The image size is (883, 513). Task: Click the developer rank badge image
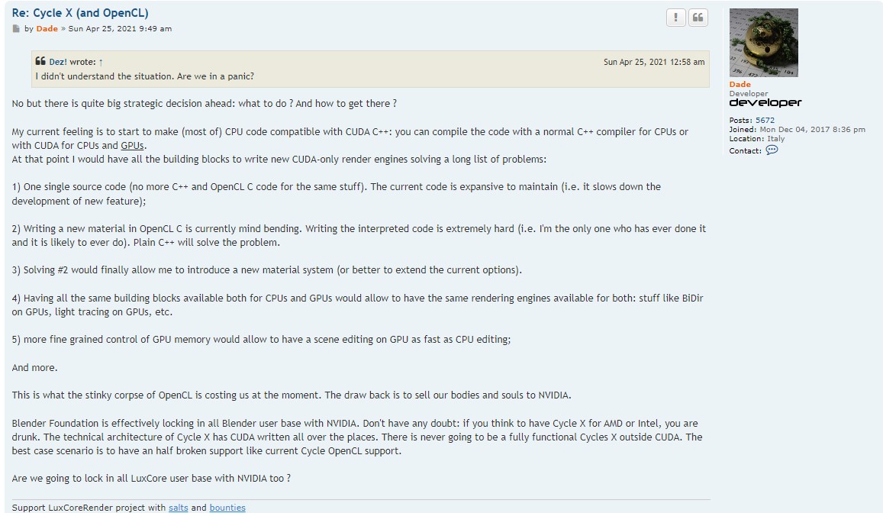765,102
